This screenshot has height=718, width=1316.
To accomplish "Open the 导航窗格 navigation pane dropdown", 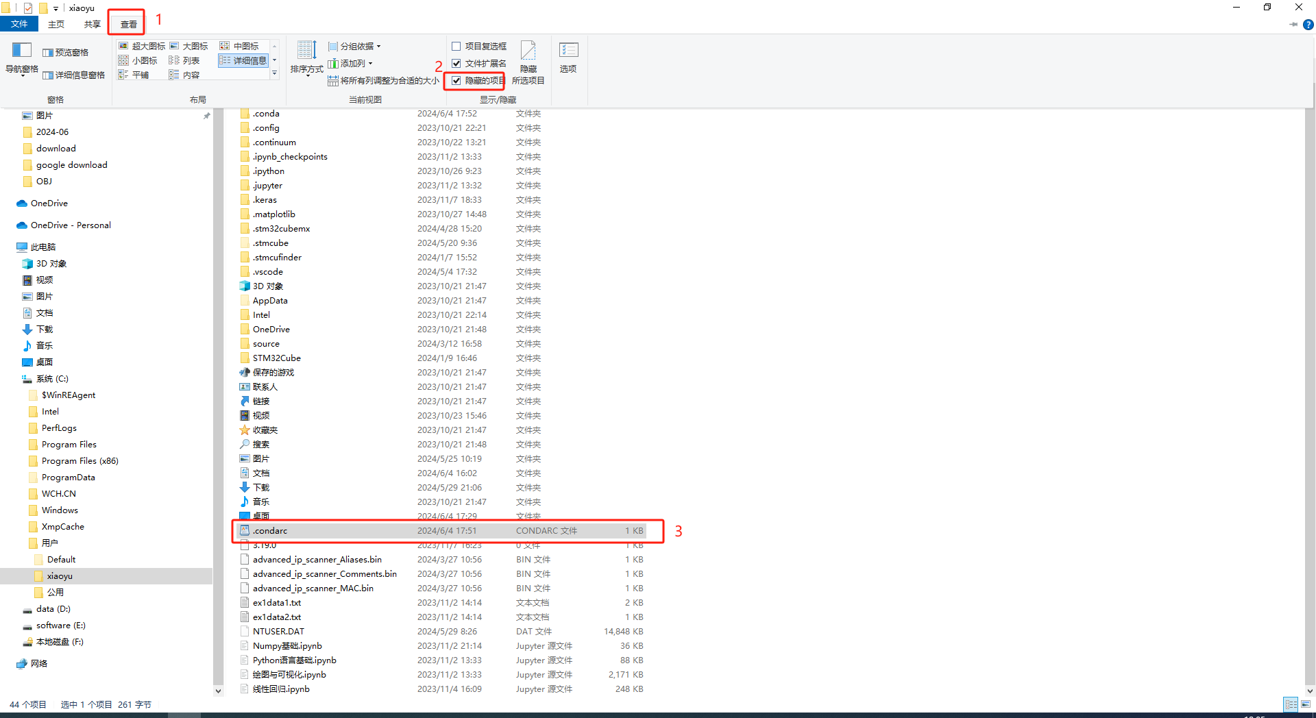I will (22, 59).
